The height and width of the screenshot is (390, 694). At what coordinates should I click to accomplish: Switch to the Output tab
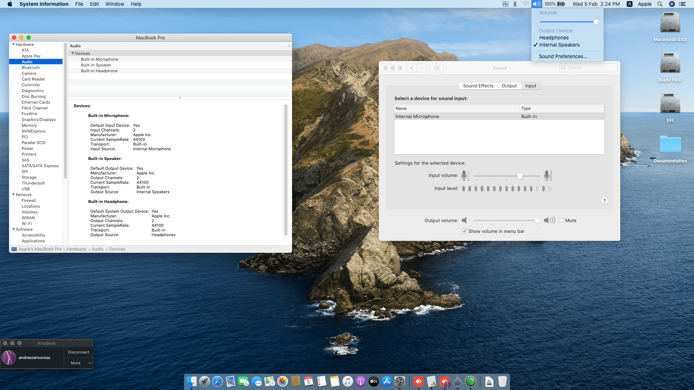509,86
